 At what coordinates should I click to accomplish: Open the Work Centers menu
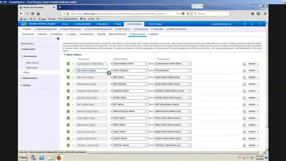point(155,24)
